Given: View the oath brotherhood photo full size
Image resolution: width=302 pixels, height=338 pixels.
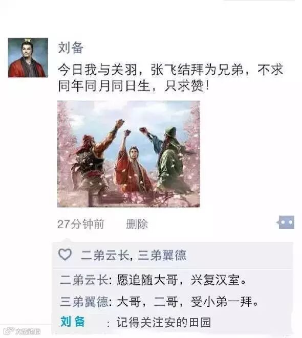Looking at the screenshot, I should pos(128,154).
